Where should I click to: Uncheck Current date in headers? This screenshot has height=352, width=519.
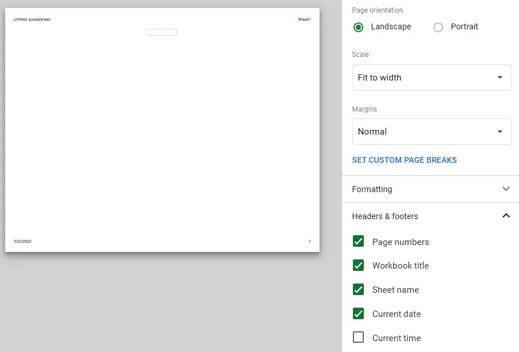click(358, 313)
